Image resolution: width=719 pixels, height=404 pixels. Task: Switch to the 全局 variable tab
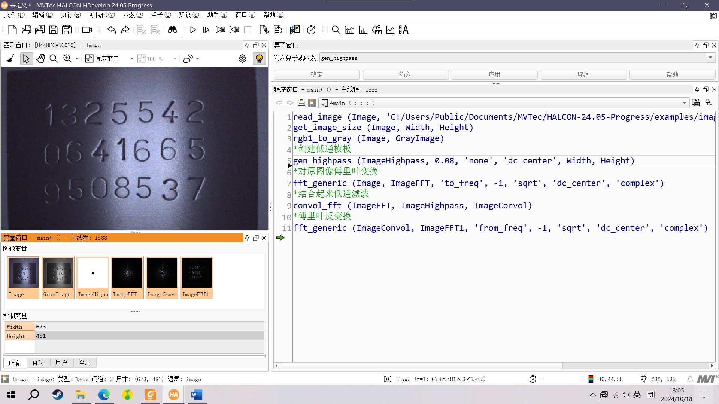pos(85,362)
